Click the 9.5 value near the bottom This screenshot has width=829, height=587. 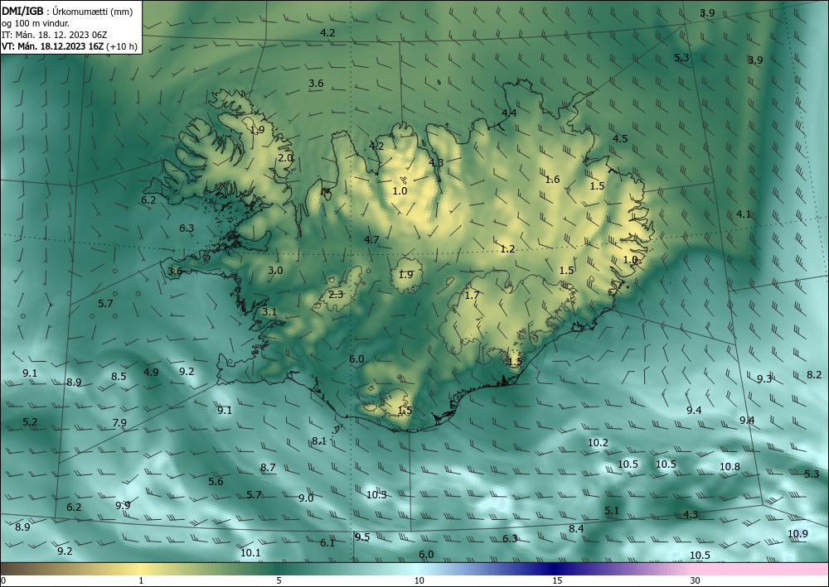tap(362, 537)
